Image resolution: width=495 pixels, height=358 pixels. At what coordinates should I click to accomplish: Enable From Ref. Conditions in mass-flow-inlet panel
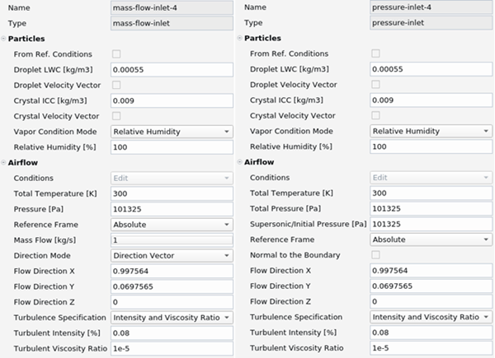click(x=116, y=53)
